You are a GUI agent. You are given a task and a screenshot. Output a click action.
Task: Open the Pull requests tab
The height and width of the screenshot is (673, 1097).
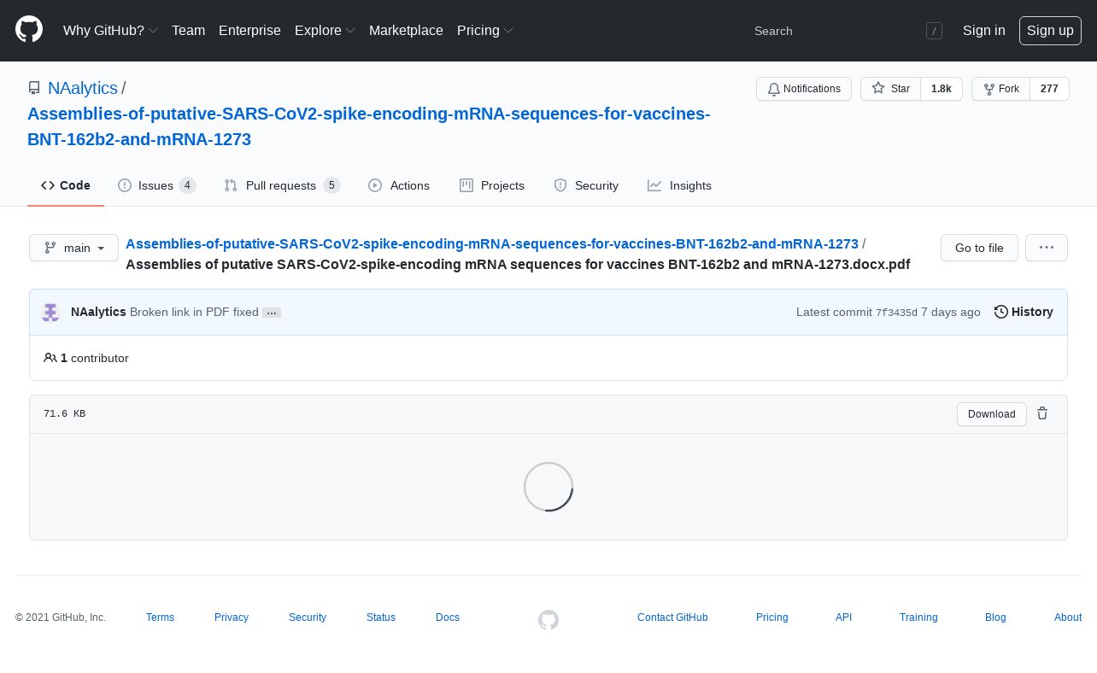point(282,185)
